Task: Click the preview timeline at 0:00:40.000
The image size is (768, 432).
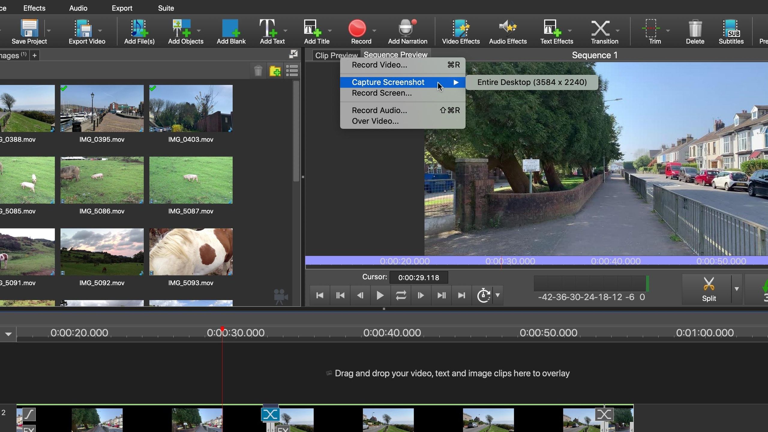Action: 616,261
